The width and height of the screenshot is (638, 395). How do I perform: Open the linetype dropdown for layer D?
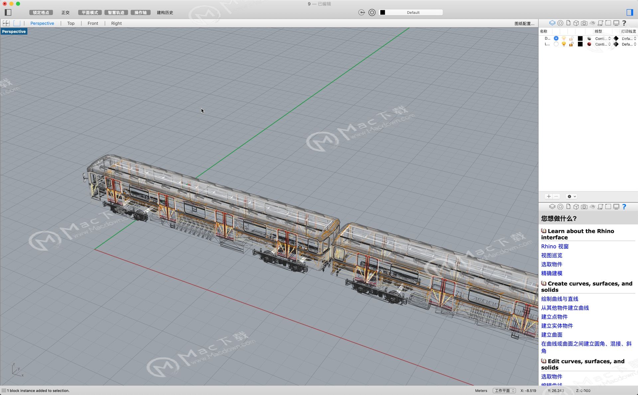(x=602, y=39)
